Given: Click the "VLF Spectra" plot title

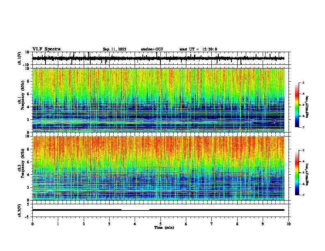Looking at the screenshot, I should (46, 49).
